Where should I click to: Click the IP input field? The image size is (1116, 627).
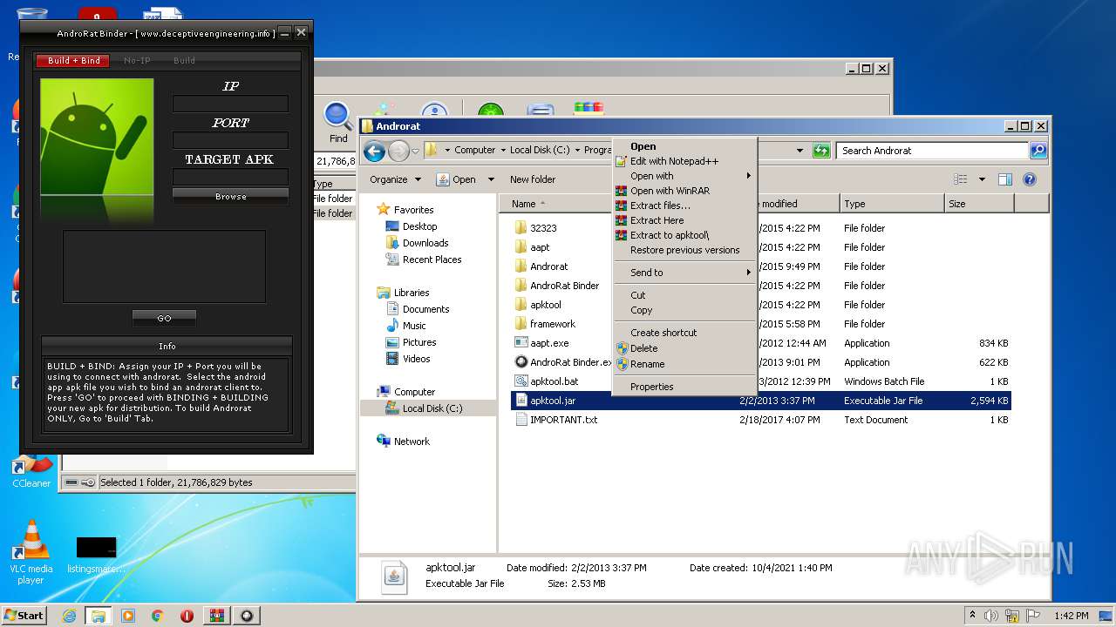pyautogui.click(x=230, y=104)
